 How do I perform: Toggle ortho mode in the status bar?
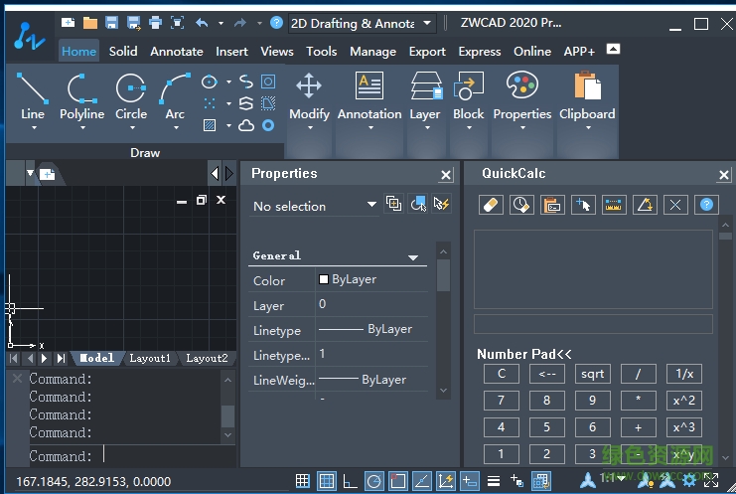pos(350,481)
